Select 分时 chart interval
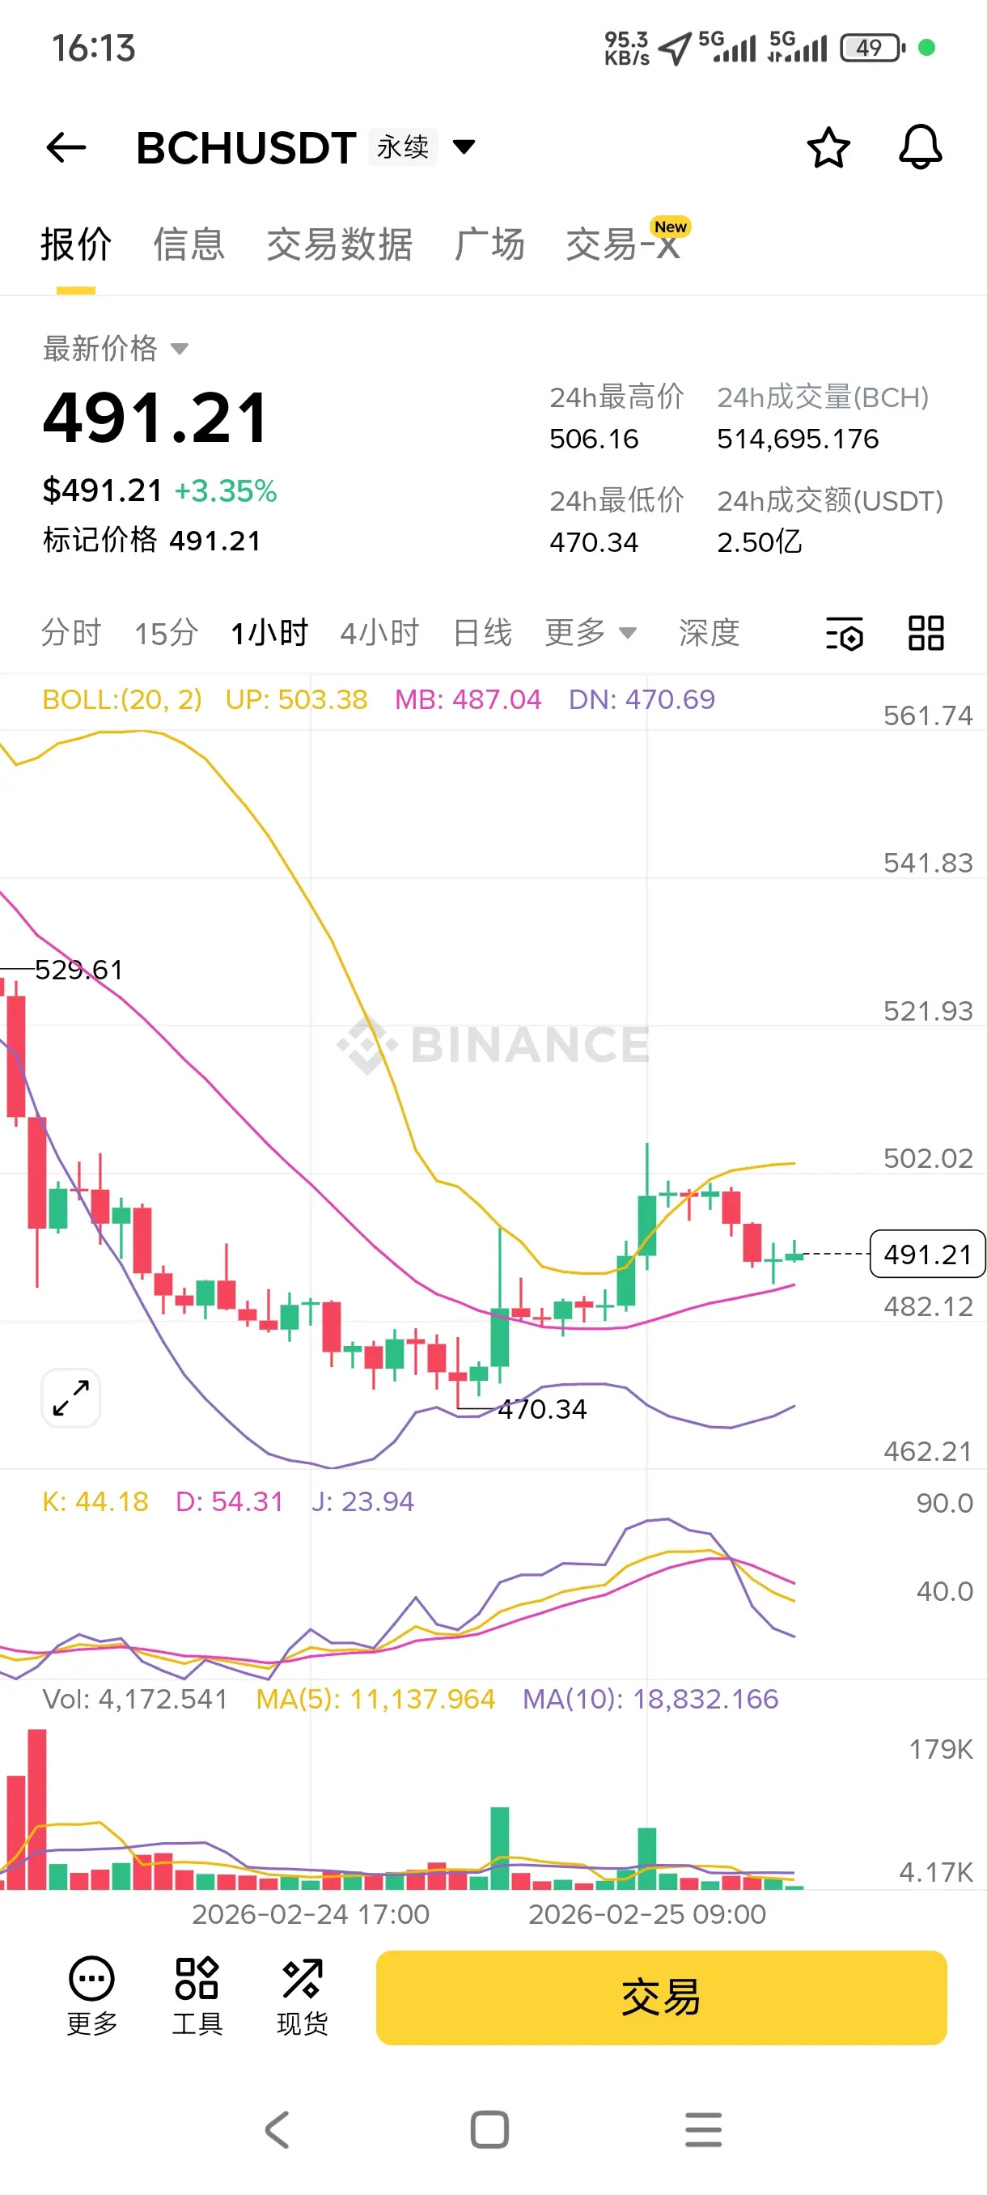The image size is (987, 2195). point(71,633)
